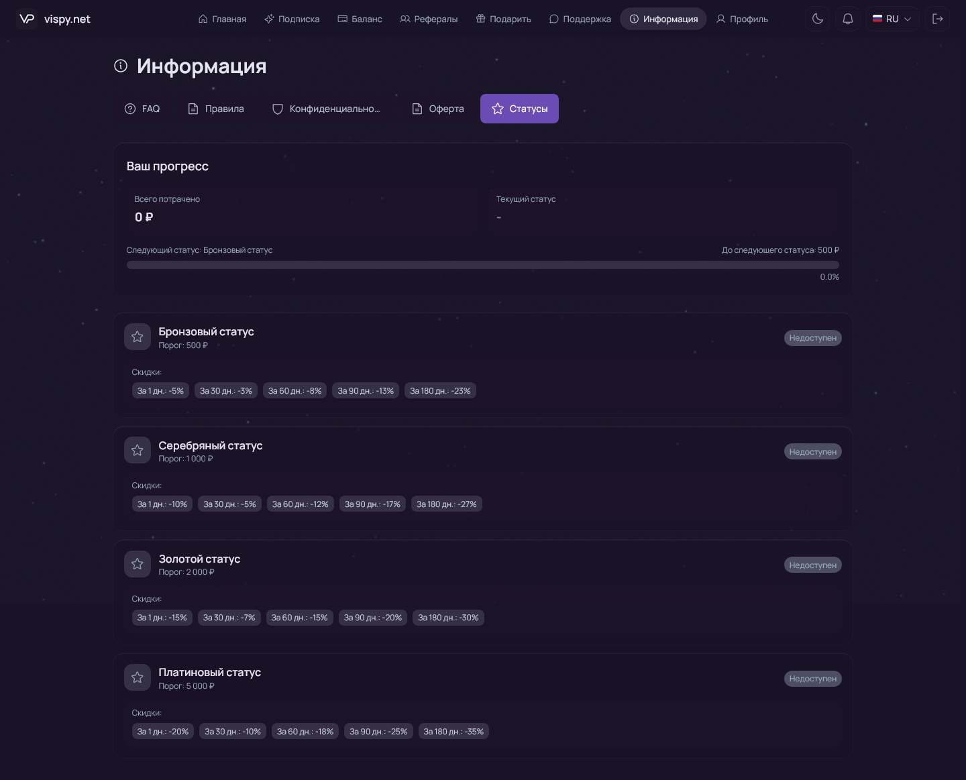The image size is (966, 780).
Task: Click Бронзовый статус star icon
Action: click(138, 337)
